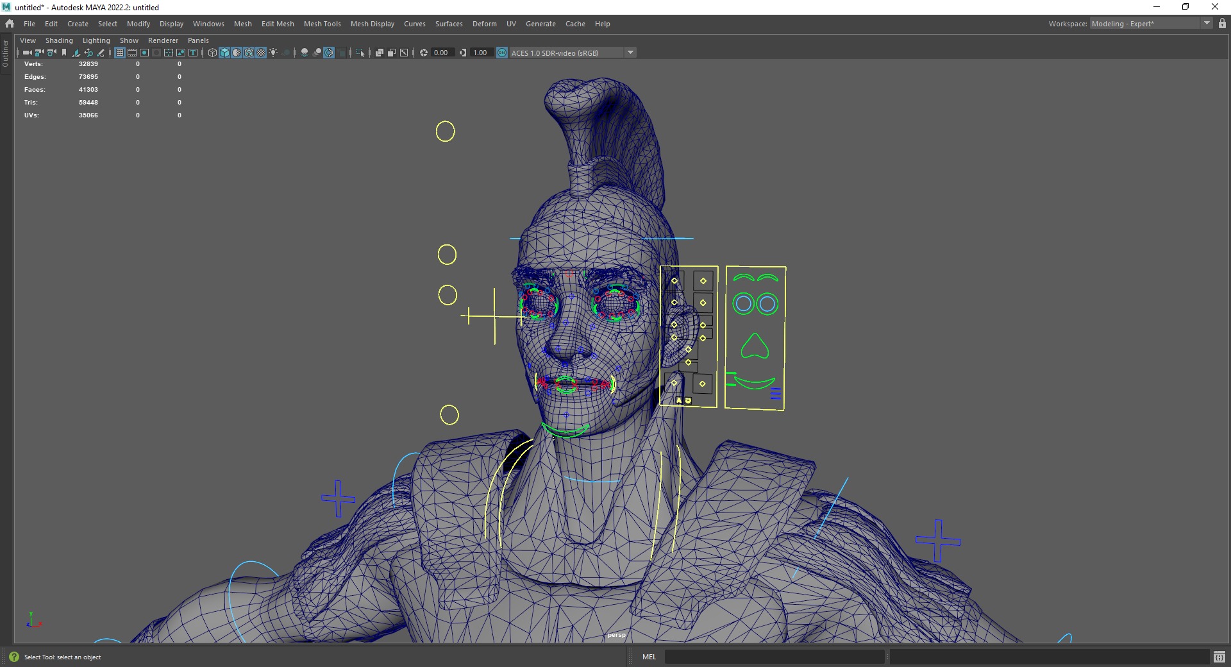1231x667 pixels.
Task: Click the Help line question mark icon
Action: click(x=14, y=657)
